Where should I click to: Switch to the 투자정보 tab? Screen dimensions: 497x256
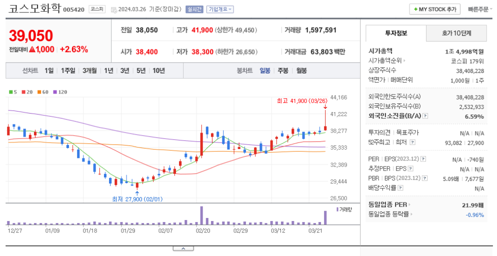pos(396,33)
